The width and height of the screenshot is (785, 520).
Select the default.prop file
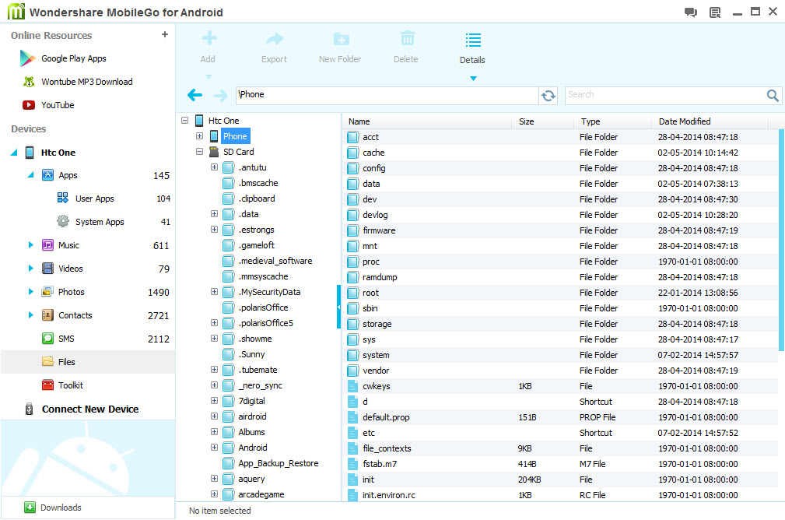point(561,417)
